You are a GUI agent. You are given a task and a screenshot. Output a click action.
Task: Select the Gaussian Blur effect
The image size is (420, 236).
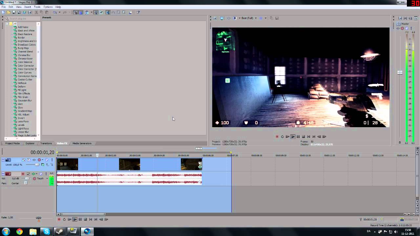tap(25, 101)
